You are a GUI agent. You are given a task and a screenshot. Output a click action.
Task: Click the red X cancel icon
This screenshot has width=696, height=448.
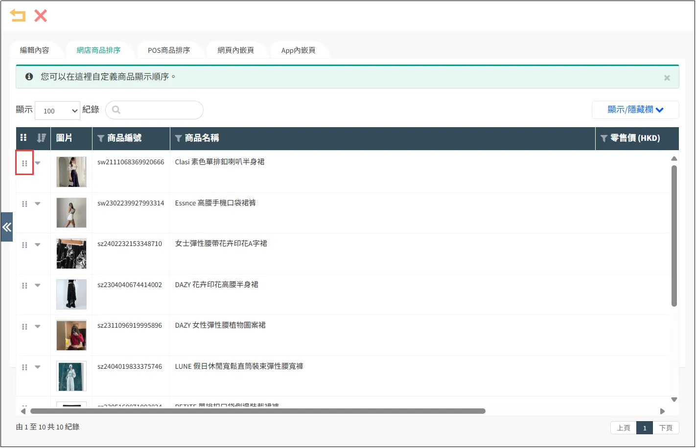(41, 16)
